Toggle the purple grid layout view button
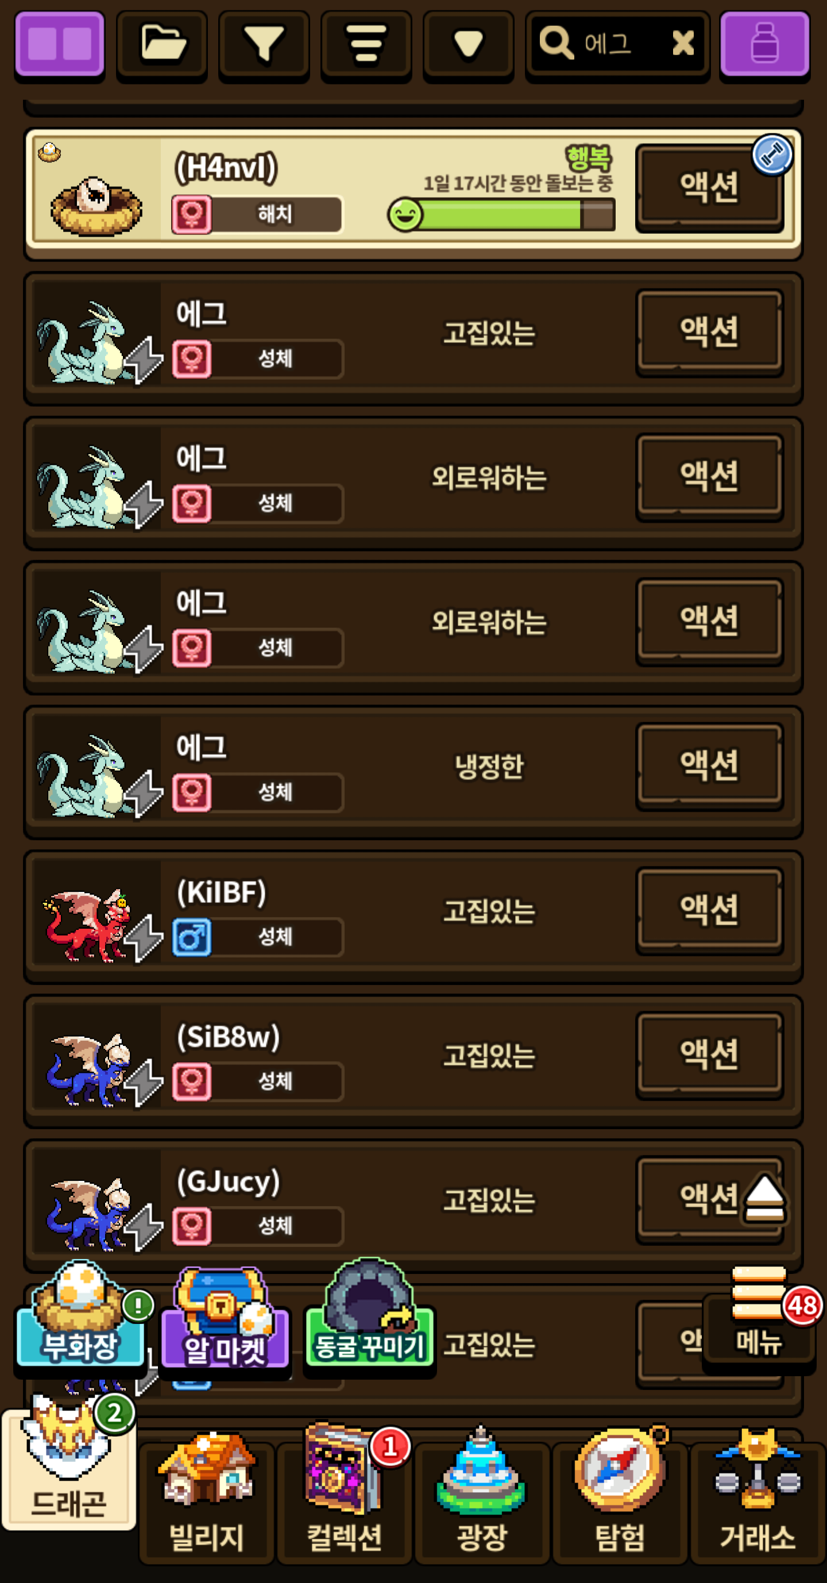The image size is (827, 1583). (60, 44)
